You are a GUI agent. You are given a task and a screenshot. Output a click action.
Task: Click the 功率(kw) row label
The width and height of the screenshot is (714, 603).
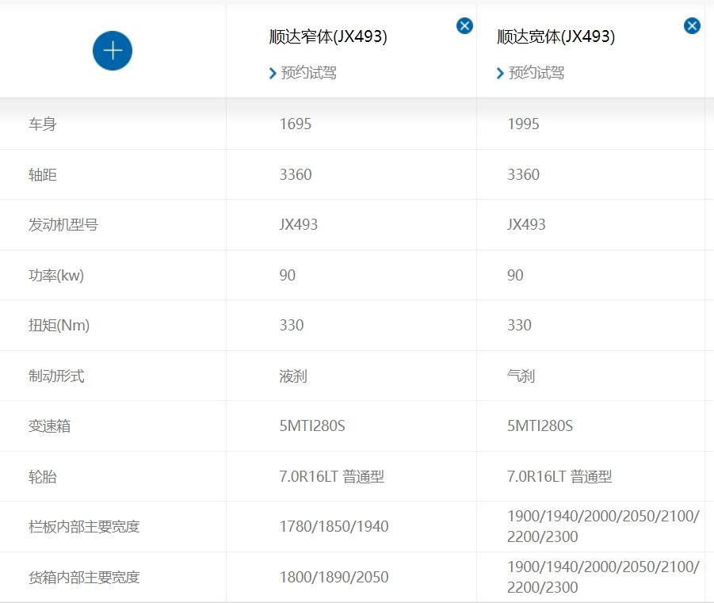[56, 275]
